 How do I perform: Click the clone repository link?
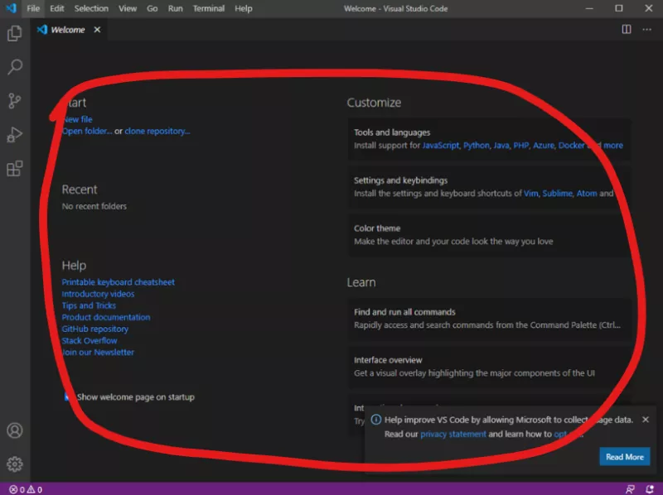(157, 131)
